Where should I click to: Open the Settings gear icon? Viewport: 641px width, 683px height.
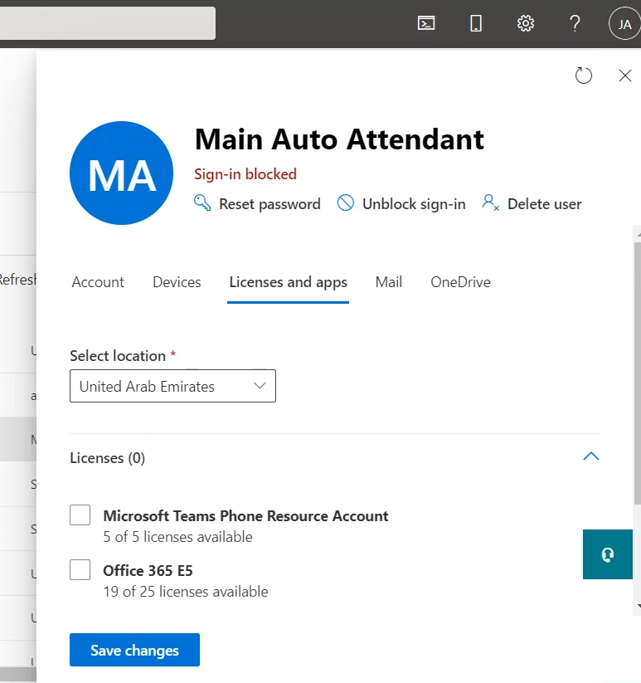coord(525,23)
